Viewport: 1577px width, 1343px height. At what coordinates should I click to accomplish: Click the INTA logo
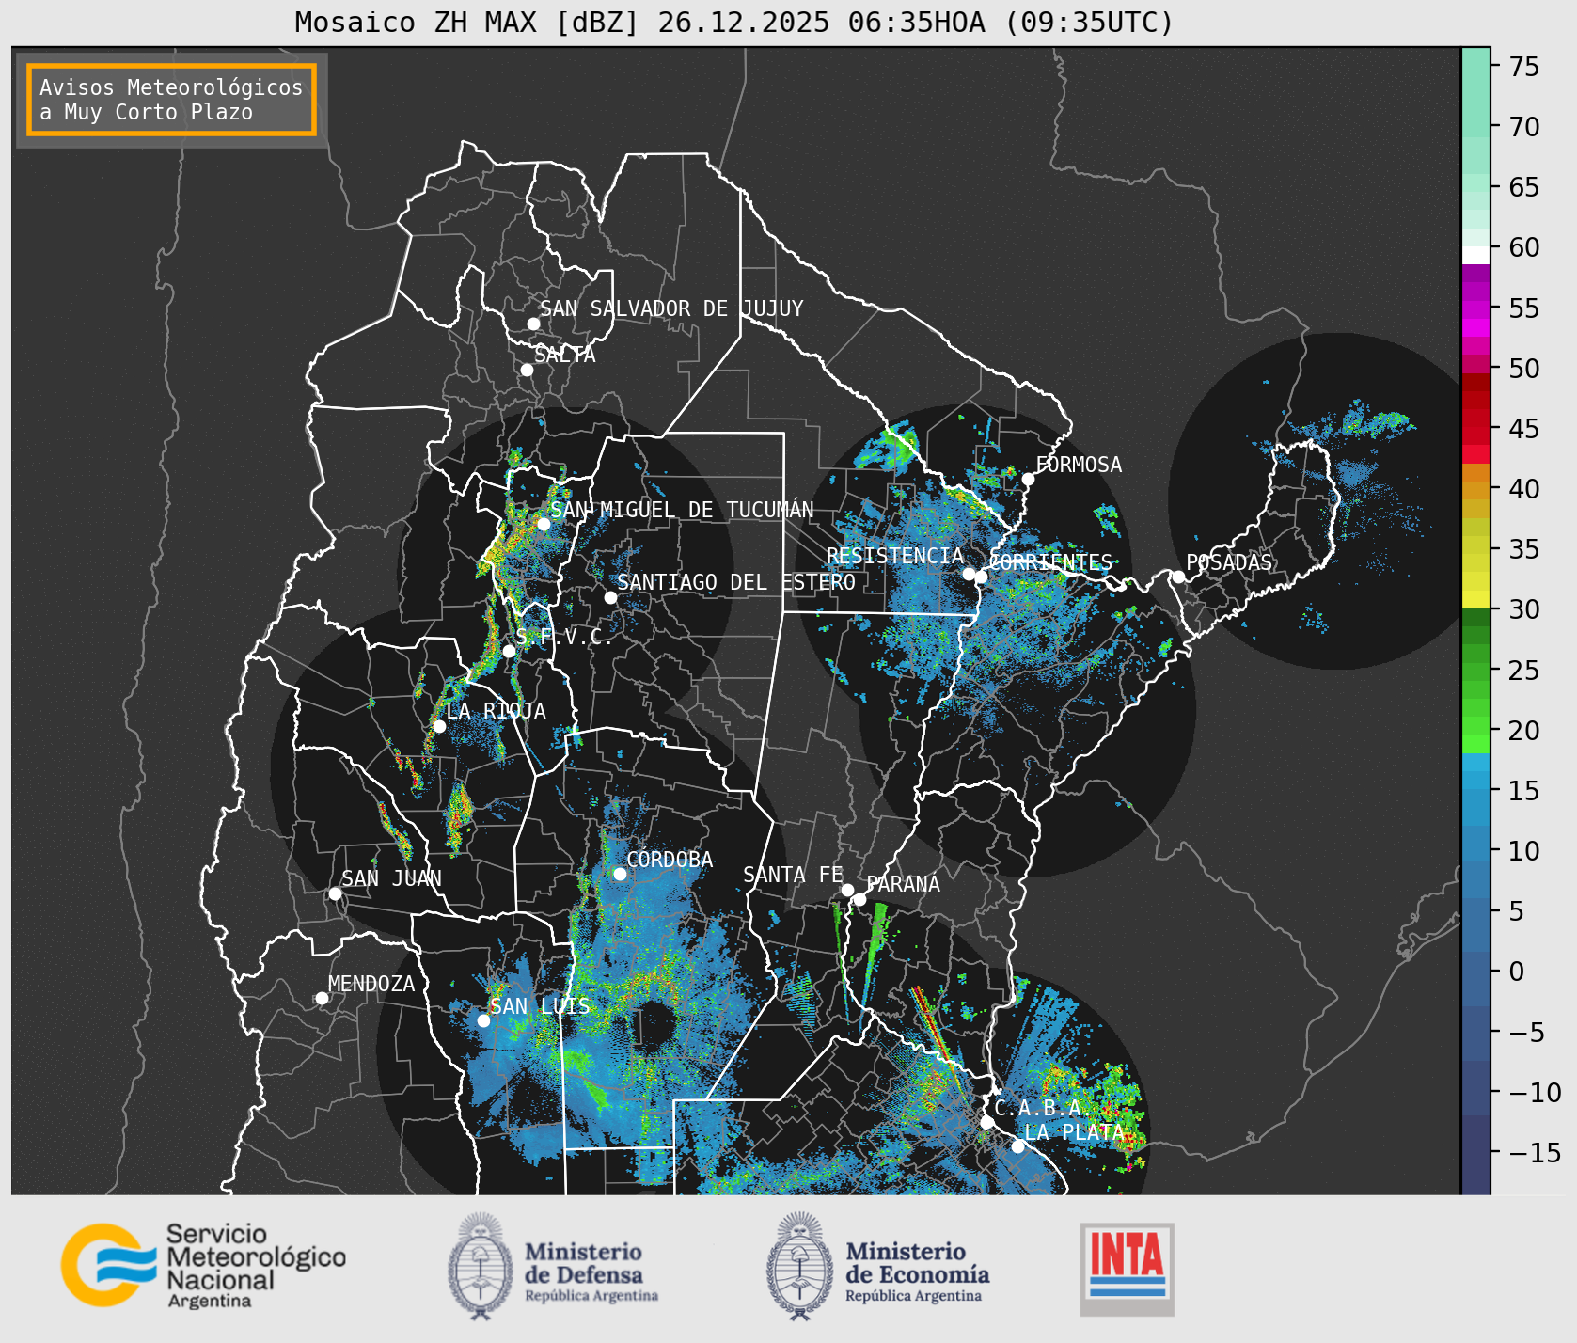tap(1128, 1269)
